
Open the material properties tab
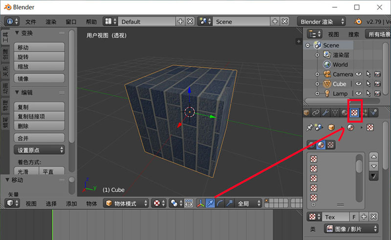point(345,113)
